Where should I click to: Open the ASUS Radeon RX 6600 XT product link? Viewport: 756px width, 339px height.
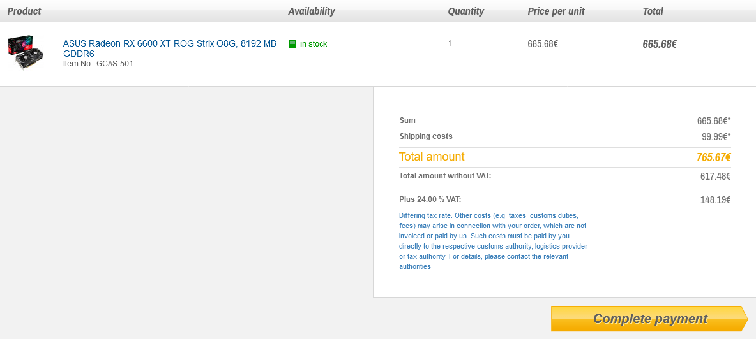click(x=170, y=48)
